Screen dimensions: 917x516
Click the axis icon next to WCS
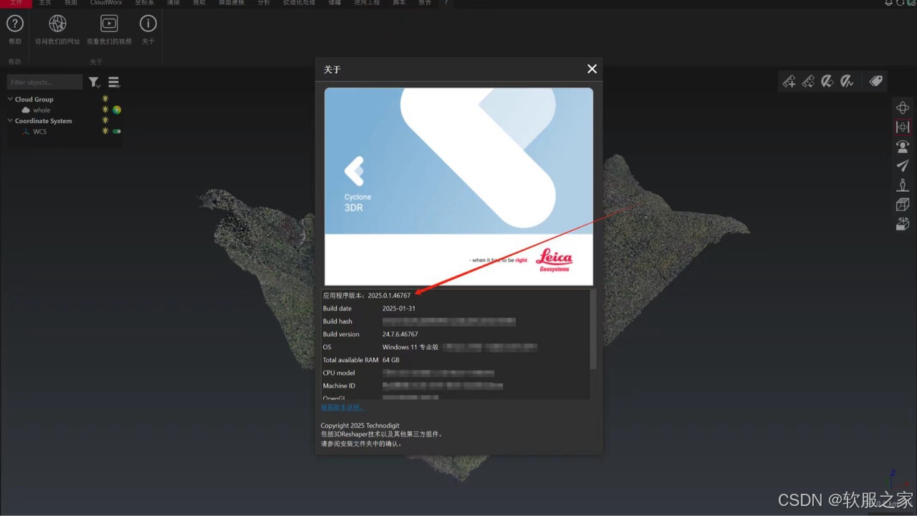pos(26,132)
